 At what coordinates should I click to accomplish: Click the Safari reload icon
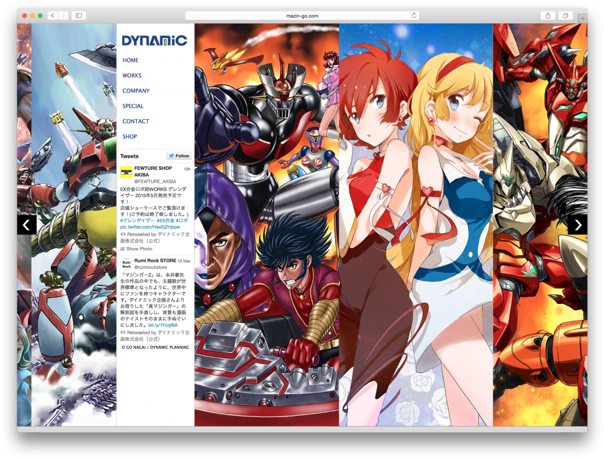[414, 15]
